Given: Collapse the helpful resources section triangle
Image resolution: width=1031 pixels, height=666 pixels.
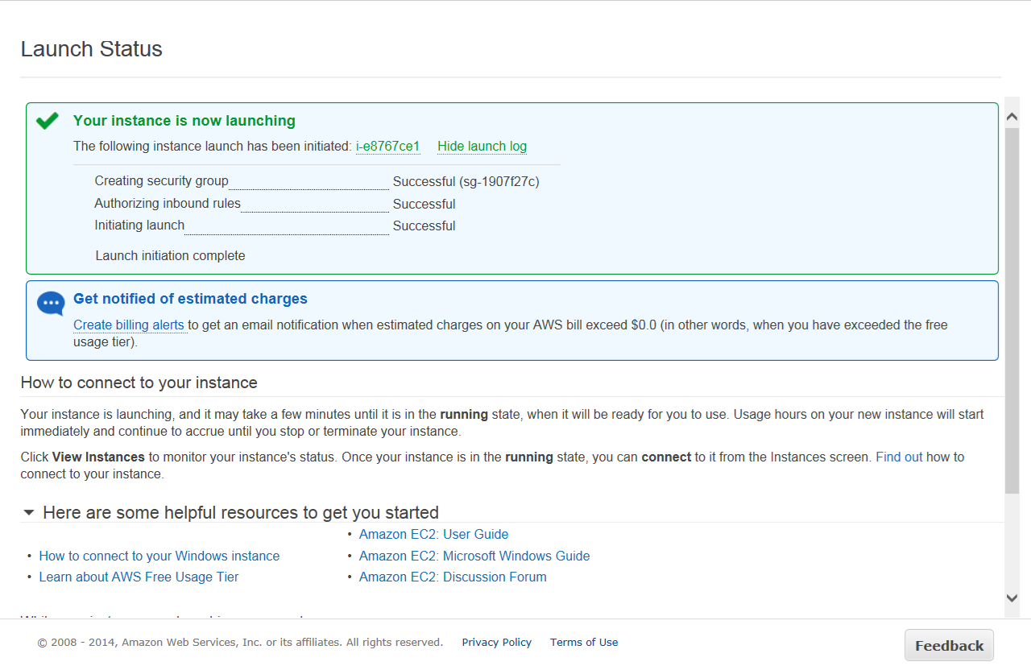Looking at the screenshot, I should pos(29,512).
